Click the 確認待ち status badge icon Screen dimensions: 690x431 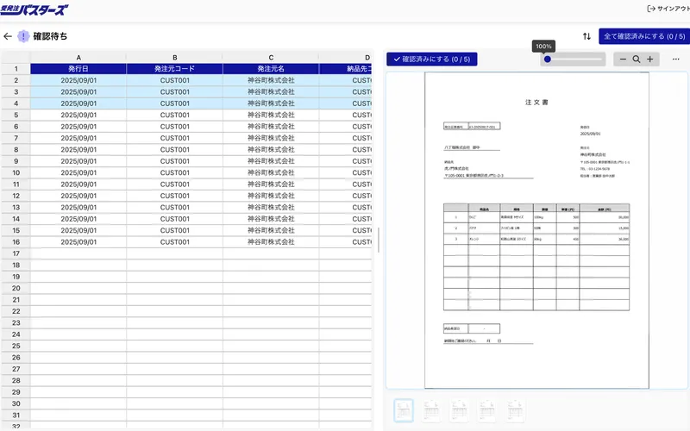pos(23,36)
